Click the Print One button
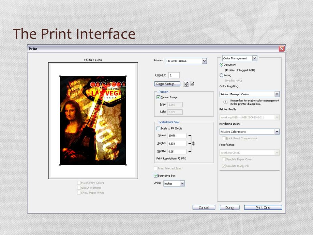 click(263, 208)
